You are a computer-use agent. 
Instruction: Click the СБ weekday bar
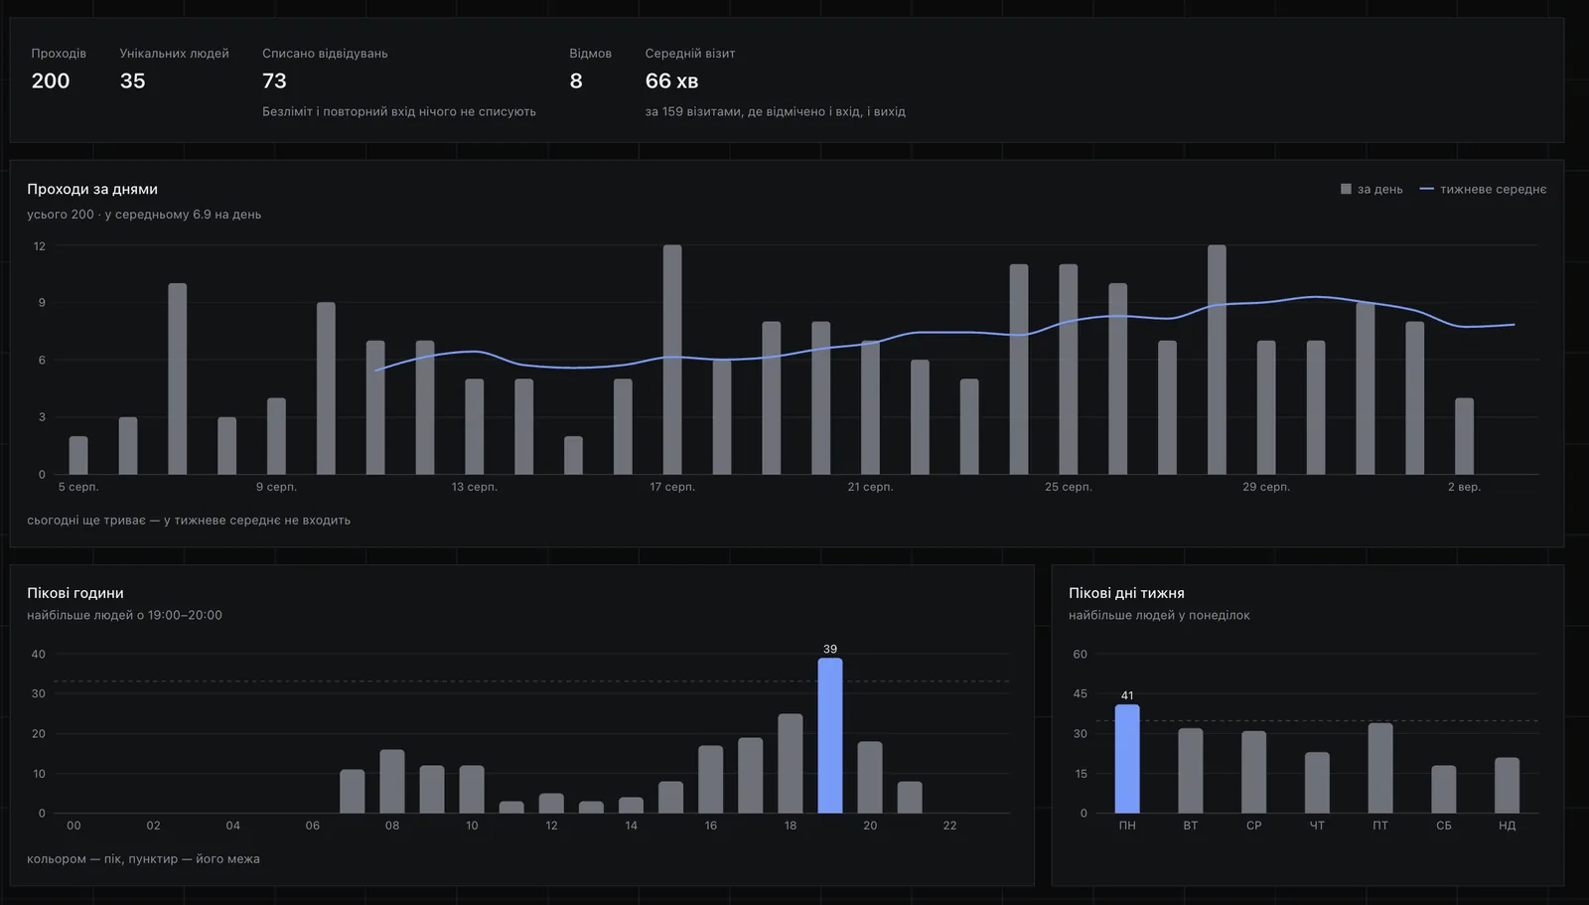tap(1444, 789)
